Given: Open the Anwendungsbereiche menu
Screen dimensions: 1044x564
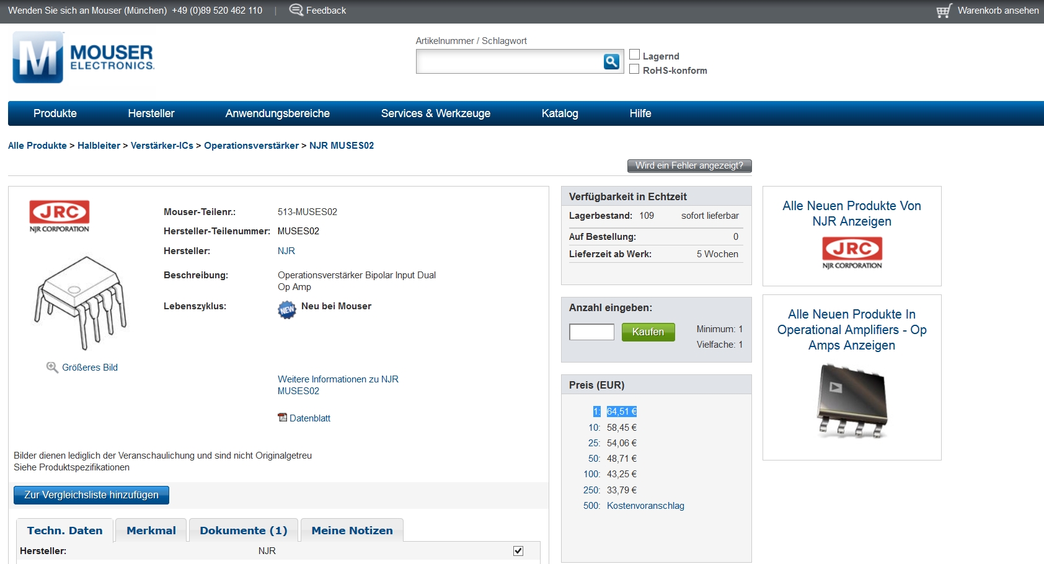Looking at the screenshot, I should point(278,113).
